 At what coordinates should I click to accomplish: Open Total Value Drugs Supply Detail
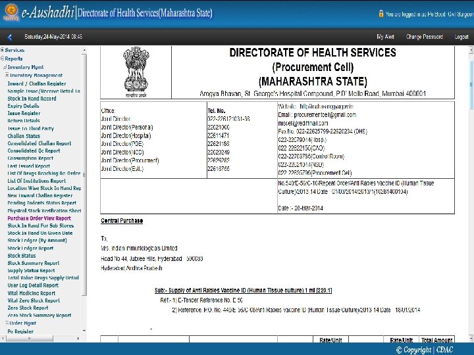[x=43, y=277]
